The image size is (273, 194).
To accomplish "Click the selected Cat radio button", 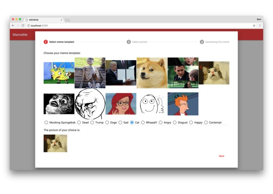I will (132, 123).
